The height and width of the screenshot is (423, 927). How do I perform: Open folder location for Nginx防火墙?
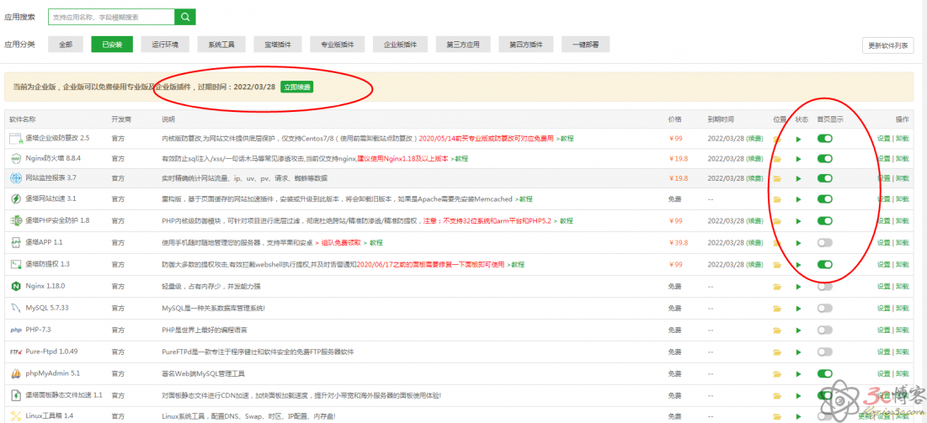point(777,159)
